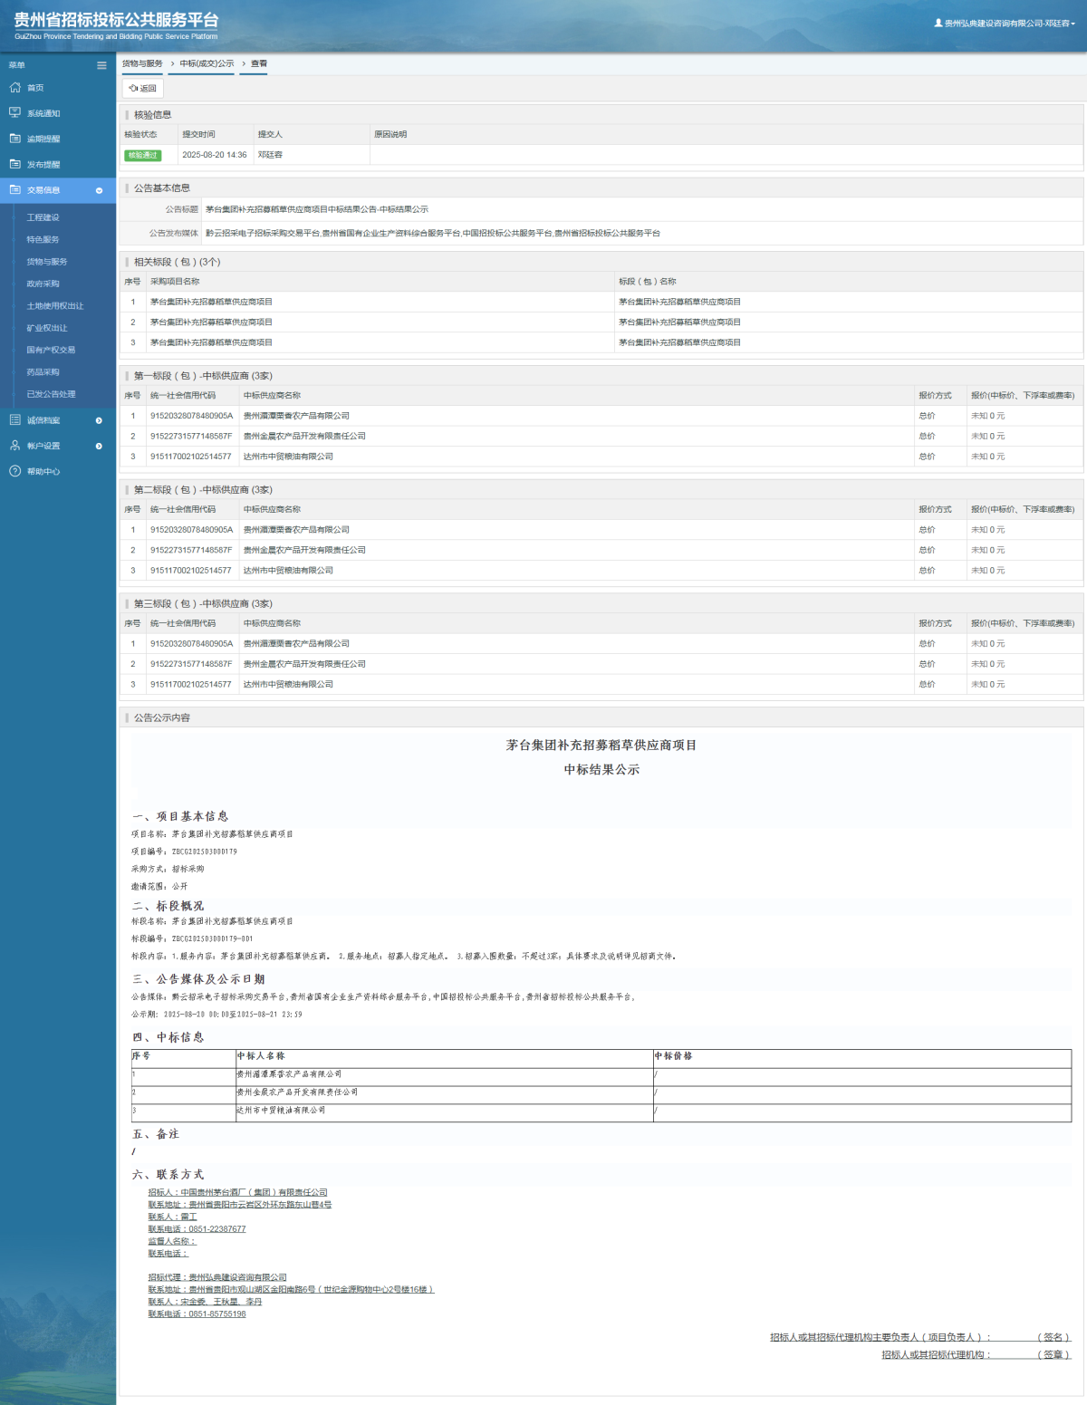1087x1405 pixels.
Task: Expand the 诚信档案 submenu arrow
Action: coord(99,420)
